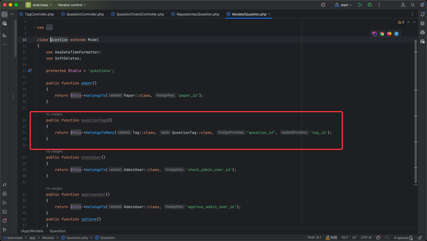Click no usages hint above questionTags
Viewport: 427px width, 241px height.
[x=54, y=114]
